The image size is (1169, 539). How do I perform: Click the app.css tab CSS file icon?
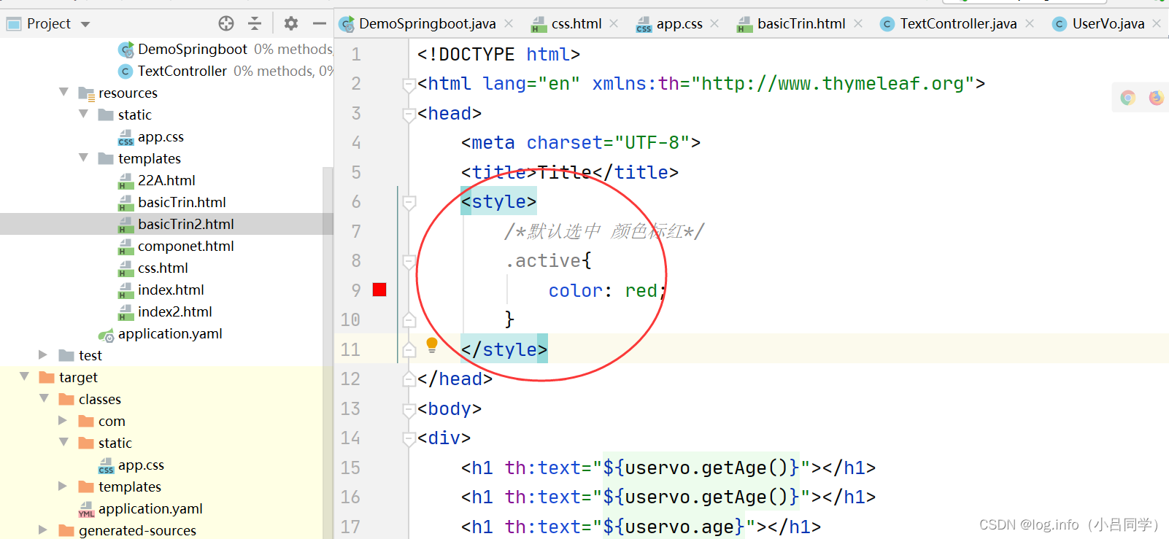tap(644, 25)
